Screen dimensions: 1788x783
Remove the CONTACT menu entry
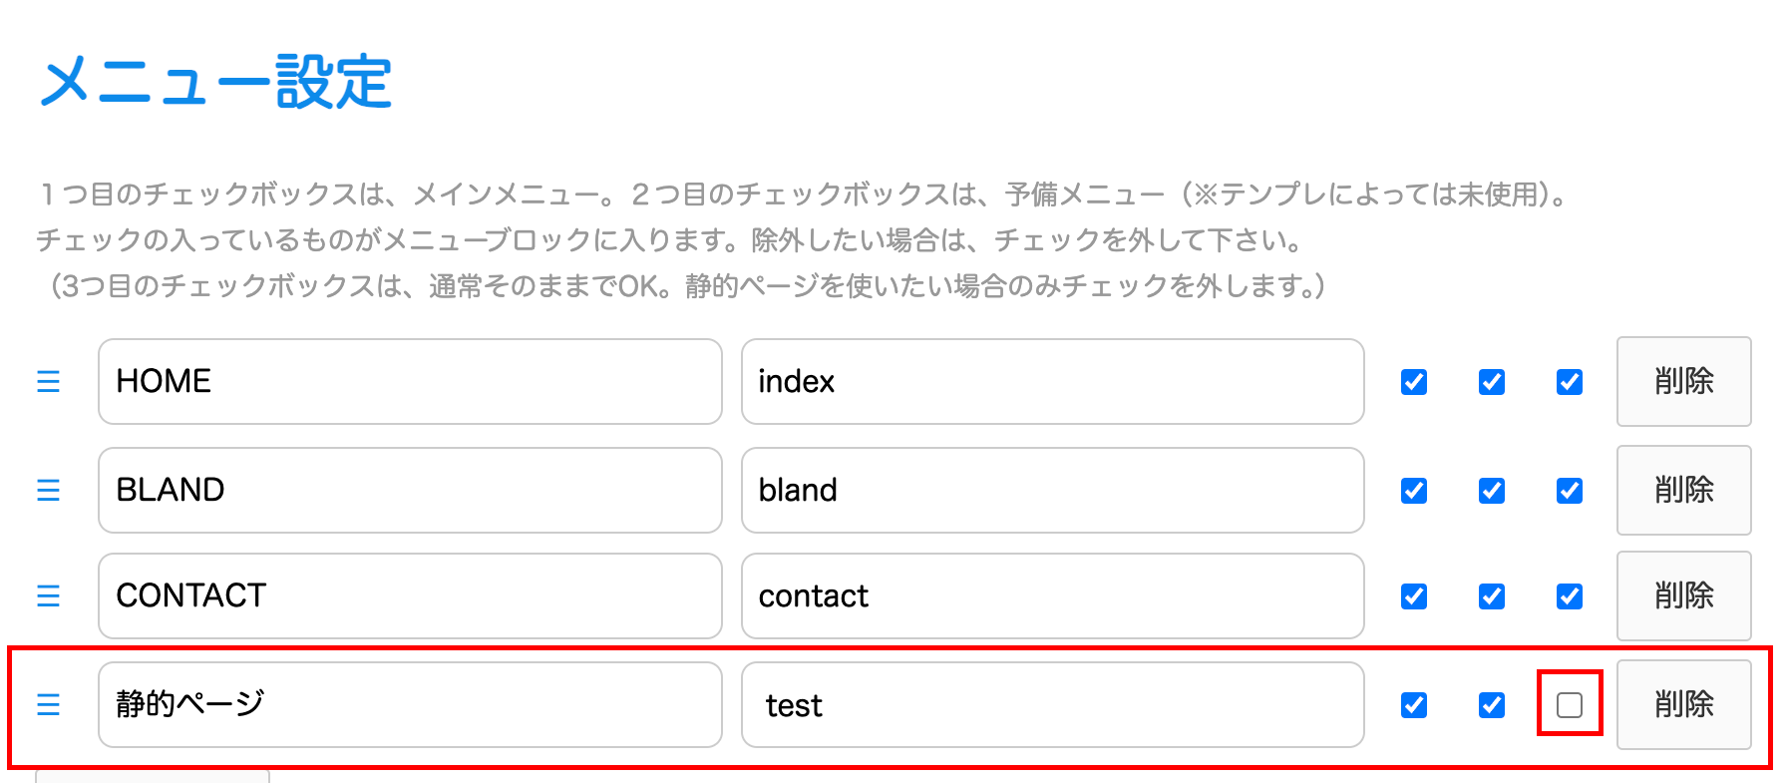[1683, 596]
